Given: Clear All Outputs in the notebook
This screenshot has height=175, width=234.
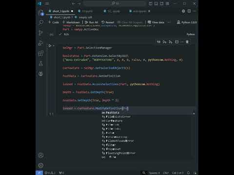Looking at the screenshot, I should (130, 22).
